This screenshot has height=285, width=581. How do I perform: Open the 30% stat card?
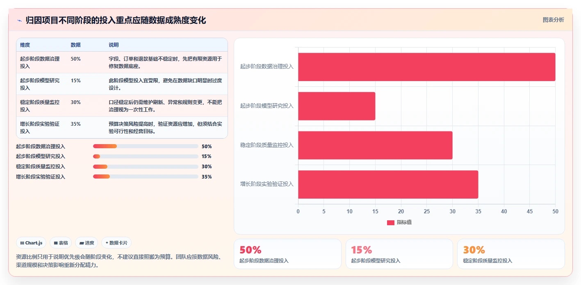(x=511, y=254)
